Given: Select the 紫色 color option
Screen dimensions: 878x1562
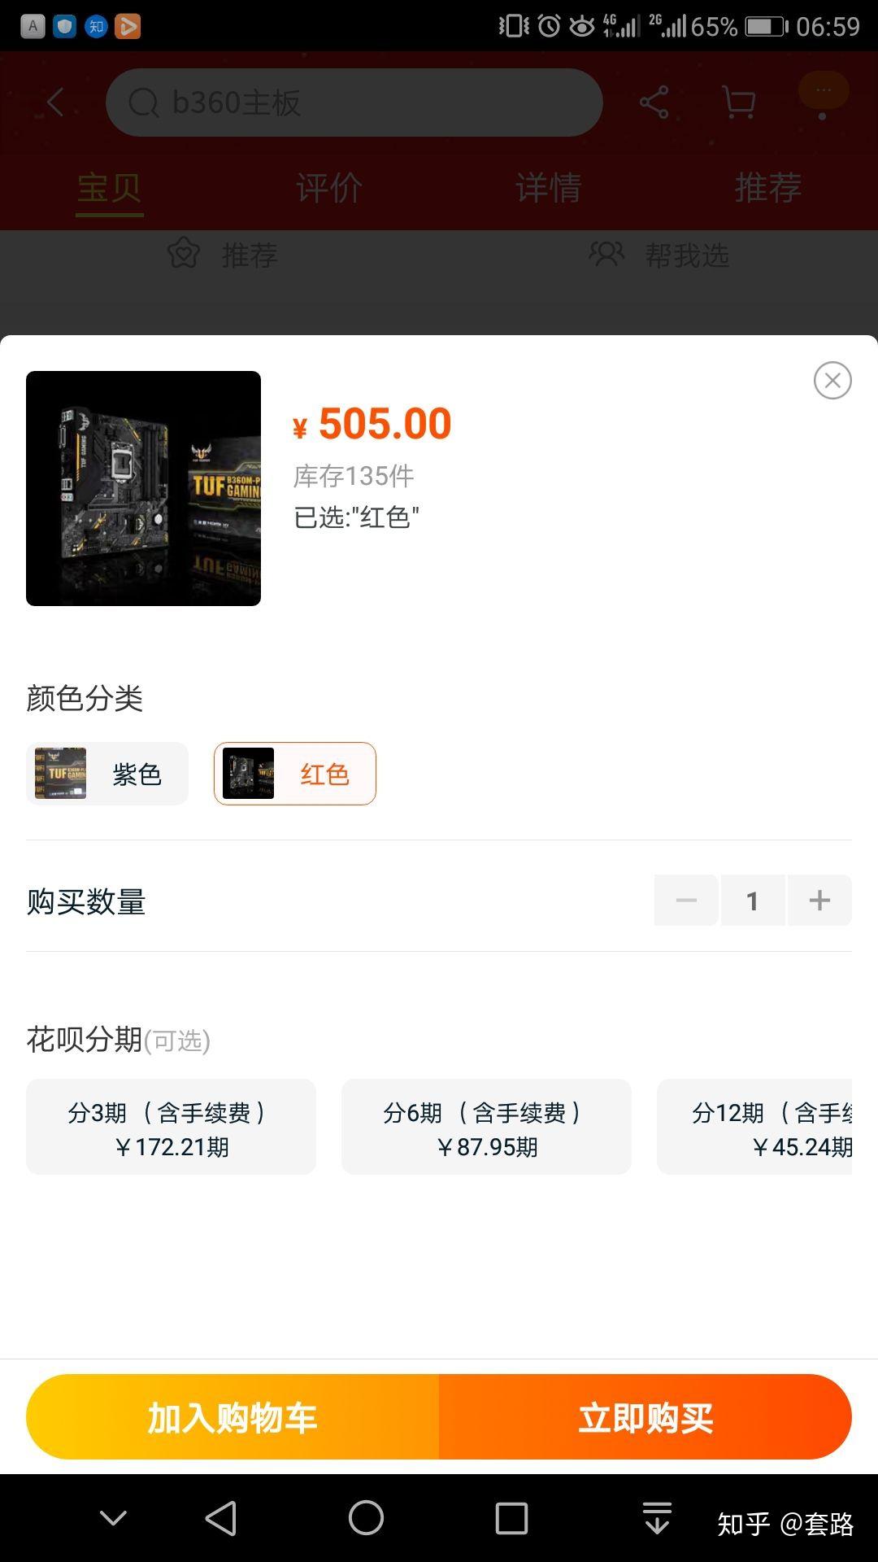Looking at the screenshot, I should click(107, 774).
